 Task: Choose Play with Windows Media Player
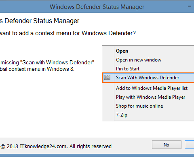point(150,97)
